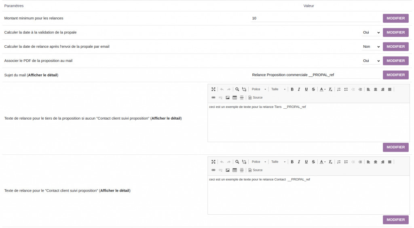Maximize the Tiers relance text editor

pos(213,89)
